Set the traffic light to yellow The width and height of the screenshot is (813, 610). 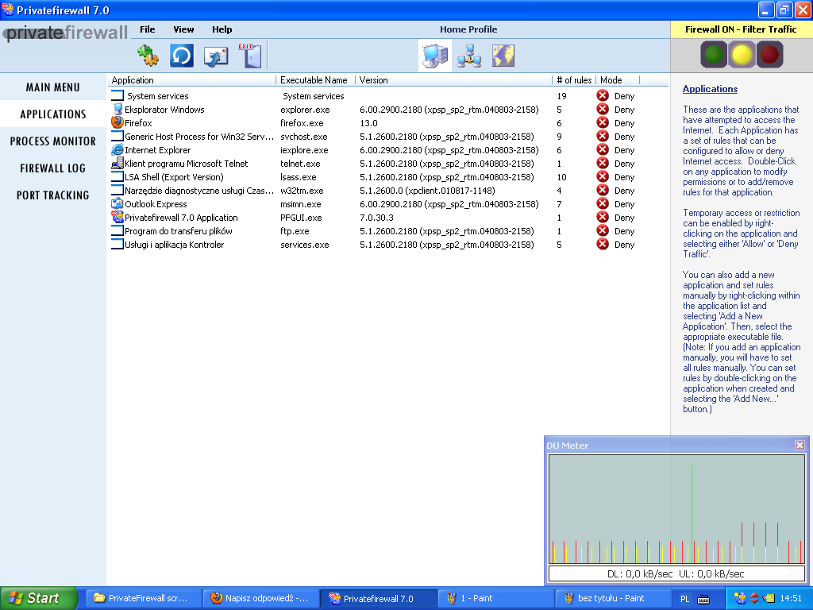click(742, 55)
